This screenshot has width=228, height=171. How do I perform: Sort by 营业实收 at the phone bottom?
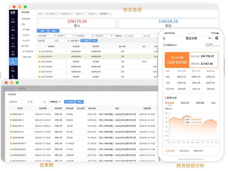click(x=184, y=151)
